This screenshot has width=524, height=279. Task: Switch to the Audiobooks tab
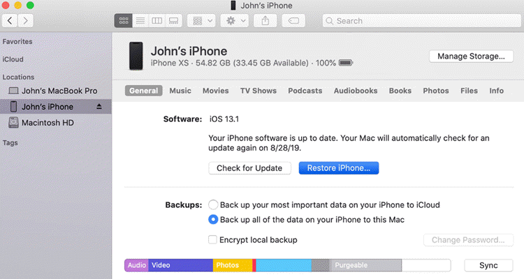pyautogui.click(x=356, y=91)
